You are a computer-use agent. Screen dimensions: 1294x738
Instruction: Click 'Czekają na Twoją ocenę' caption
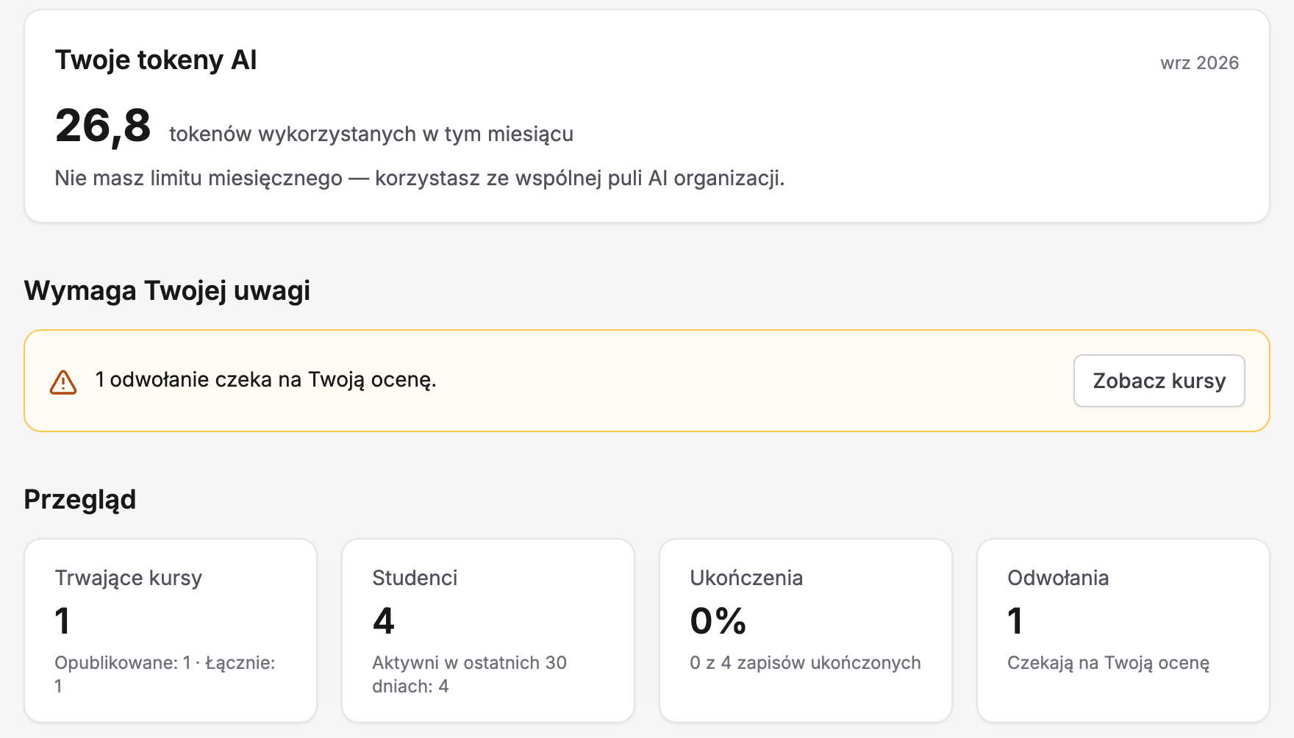coord(1108,663)
